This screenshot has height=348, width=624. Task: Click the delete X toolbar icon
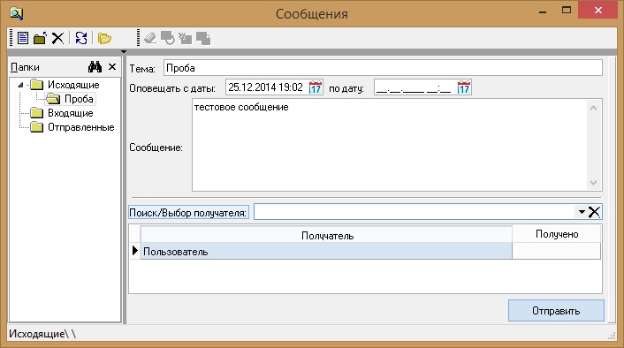pyautogui.click(x=57, y=38)
